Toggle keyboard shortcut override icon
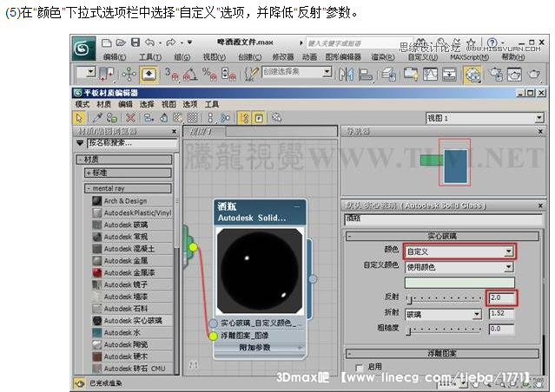The height and width of the screenshot is (392, 555). pyautogui.click(x=149, y=75)
